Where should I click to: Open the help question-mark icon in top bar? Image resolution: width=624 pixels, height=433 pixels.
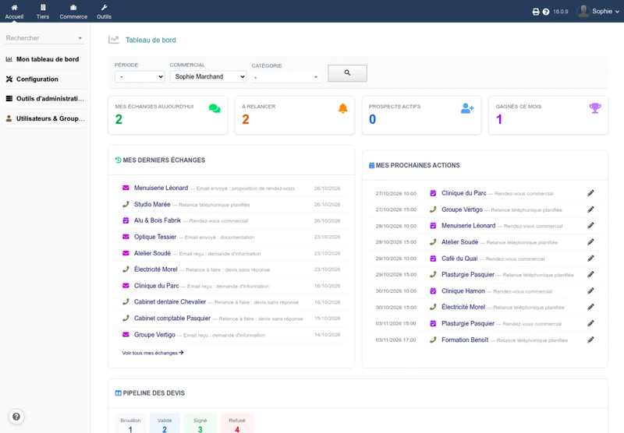(546, 12)
